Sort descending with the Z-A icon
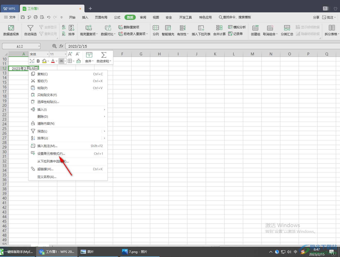Viewport: 340px width, 257px height. [64, 34]
